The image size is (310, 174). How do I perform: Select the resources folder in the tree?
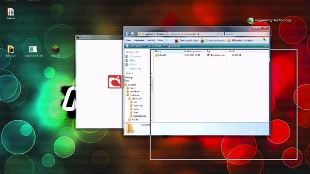[138, 105]
